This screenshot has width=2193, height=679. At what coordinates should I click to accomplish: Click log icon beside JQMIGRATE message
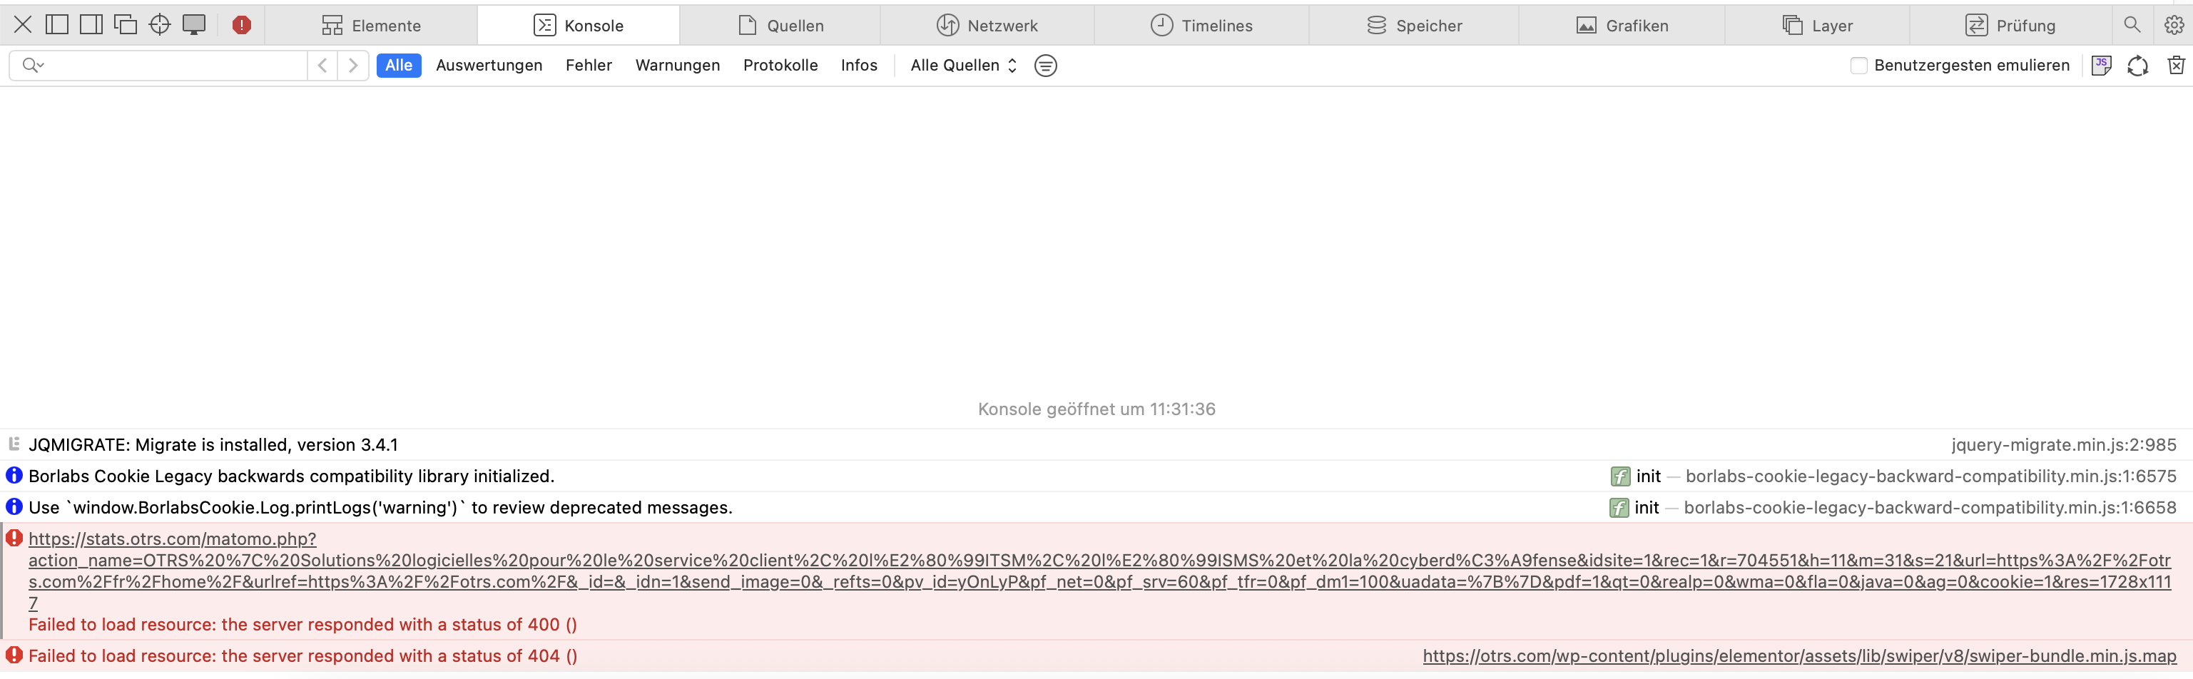[14, 444]
